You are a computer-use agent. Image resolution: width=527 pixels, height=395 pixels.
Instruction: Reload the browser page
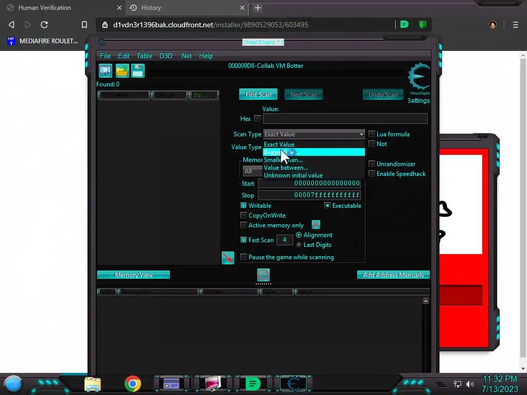point(44,25)
